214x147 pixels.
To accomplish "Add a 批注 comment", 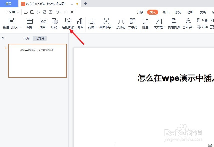I will [x=145, y=23].
